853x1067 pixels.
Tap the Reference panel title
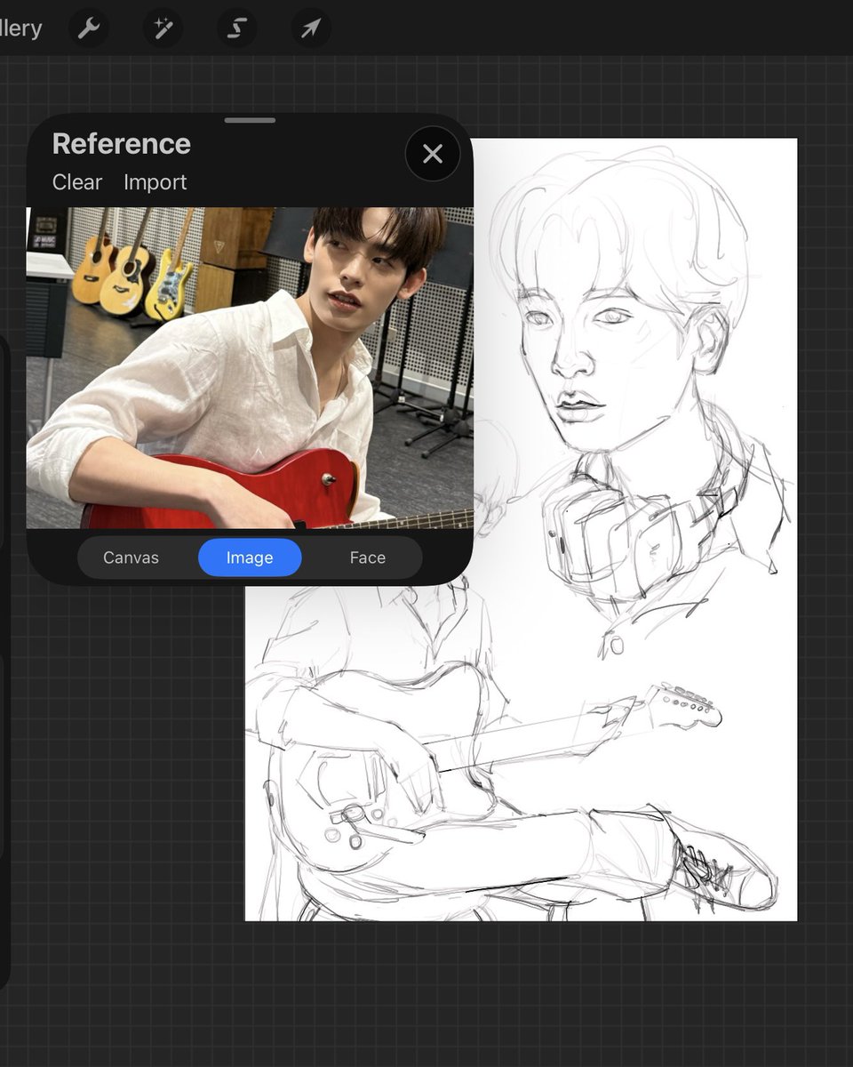(x=122, y=144)
